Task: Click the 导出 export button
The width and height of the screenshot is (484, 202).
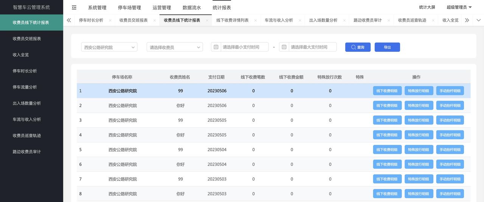Action: coord(387,47)
